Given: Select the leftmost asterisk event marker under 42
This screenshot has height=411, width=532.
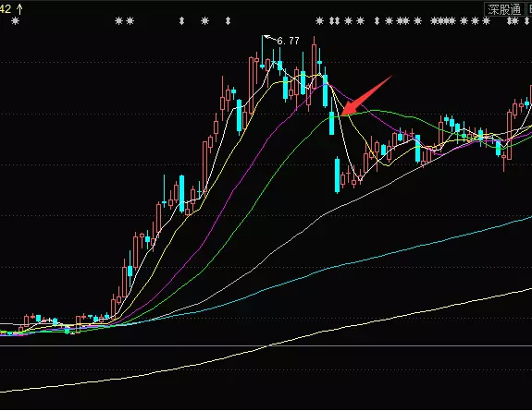Looking at the screenshot, I should [x=15, y=21].
